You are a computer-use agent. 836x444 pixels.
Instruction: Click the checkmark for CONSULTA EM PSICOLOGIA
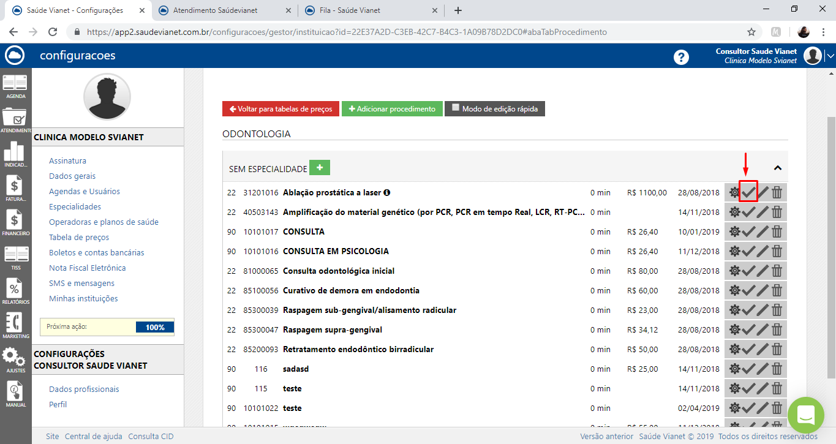pos(748,252)
